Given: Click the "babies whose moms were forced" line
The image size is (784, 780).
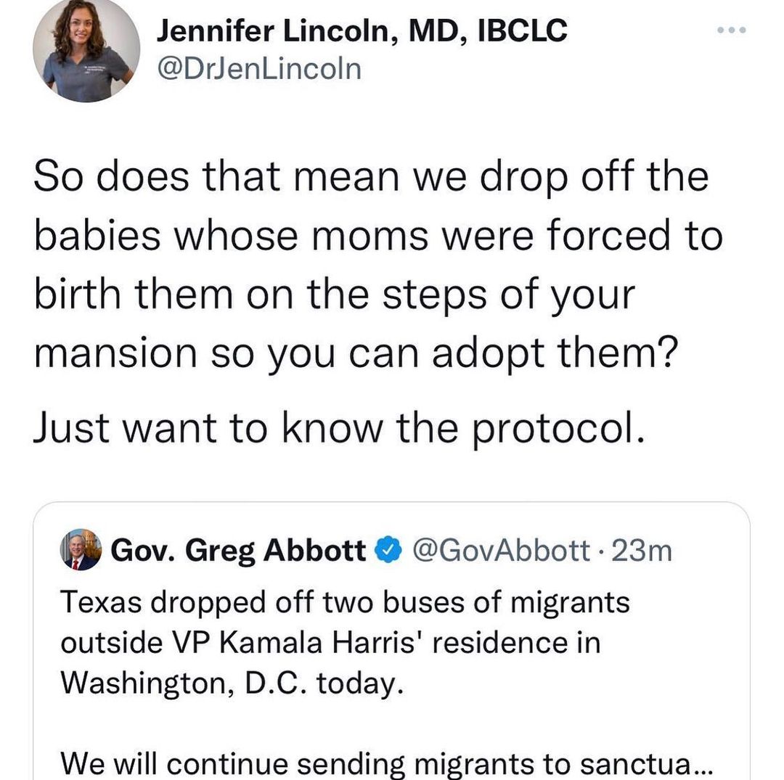Looking at the screenshot, I should coord(377,236).
